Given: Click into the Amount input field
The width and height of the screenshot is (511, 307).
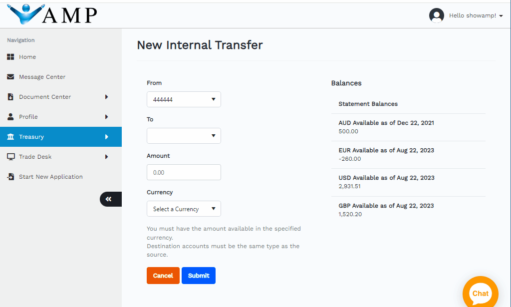Looking at the screenshot, I should (x=184, y=172).
